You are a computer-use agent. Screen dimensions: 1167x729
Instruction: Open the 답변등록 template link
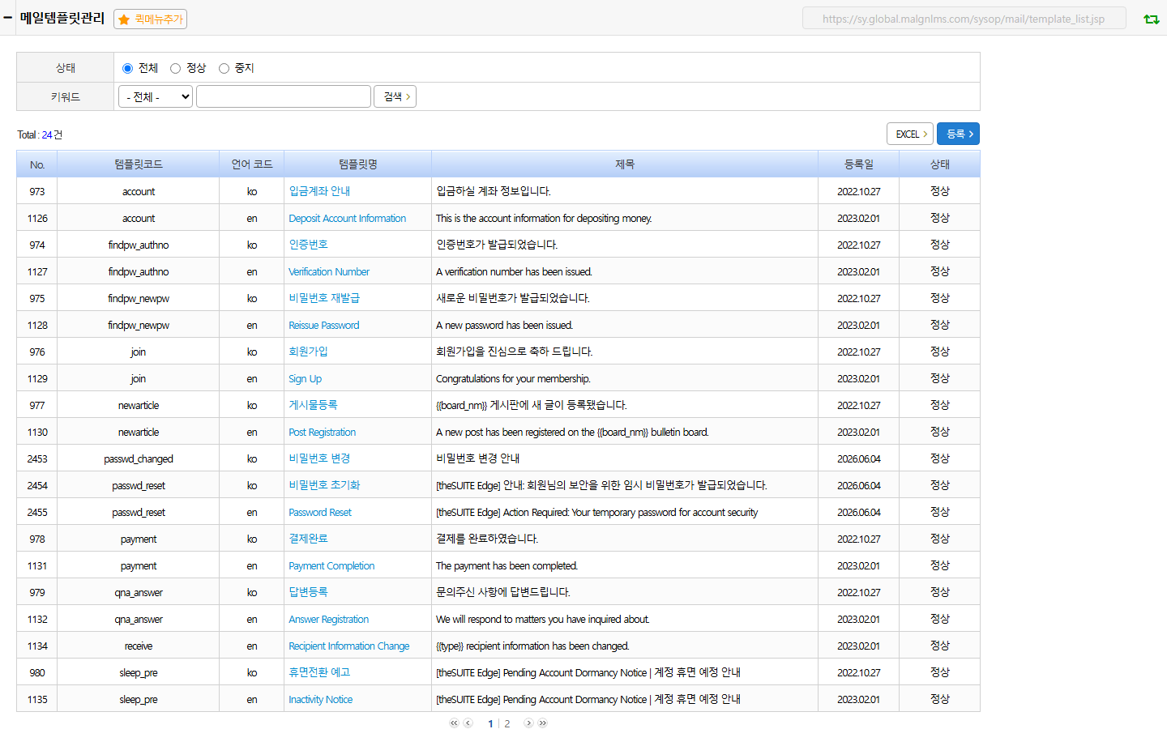click(x=308, y=592)
